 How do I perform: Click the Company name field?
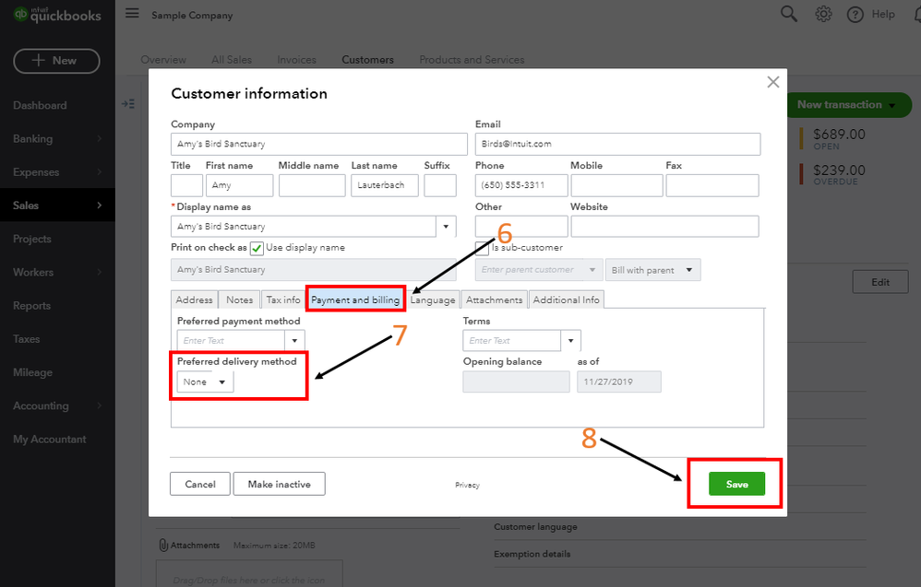pyautogui.click(x=319, y=145)
